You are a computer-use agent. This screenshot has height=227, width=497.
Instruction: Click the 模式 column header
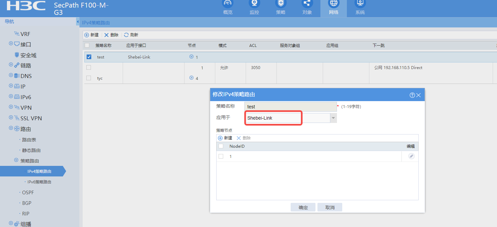coord(223,46)
